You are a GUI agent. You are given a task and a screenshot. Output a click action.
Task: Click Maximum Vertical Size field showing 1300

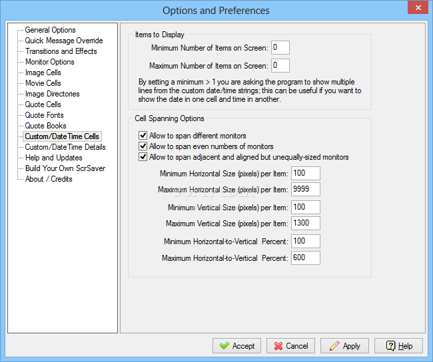tap(306, 223)
